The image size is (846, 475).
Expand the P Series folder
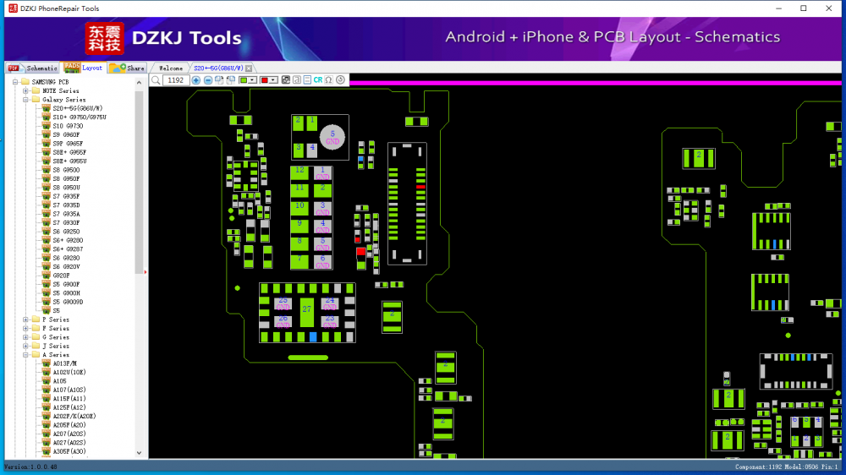(25, 319)
